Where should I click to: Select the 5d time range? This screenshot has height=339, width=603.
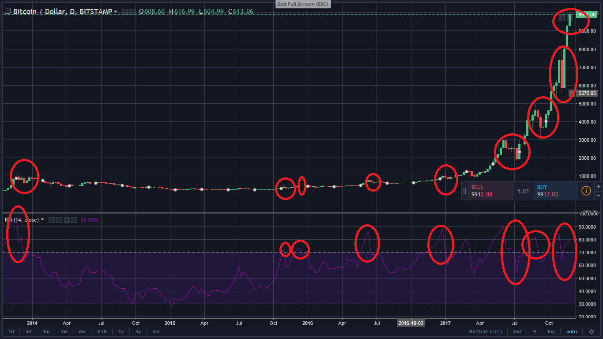click(28, 331)
